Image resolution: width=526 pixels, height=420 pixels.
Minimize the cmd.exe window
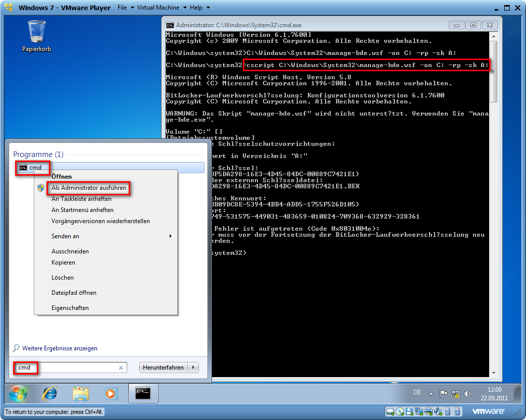pos(456,25)
